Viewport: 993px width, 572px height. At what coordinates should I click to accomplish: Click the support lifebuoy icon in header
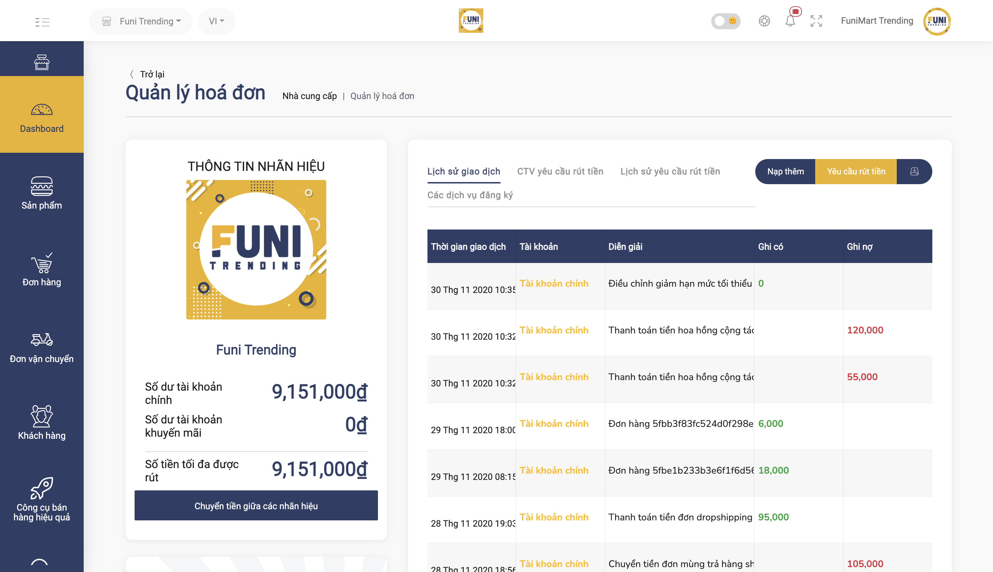(764, 21)
